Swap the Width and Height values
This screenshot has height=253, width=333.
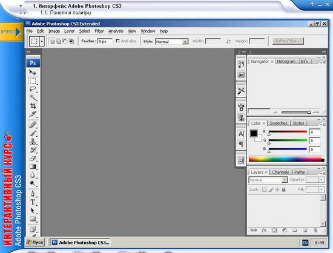[228, 41]
